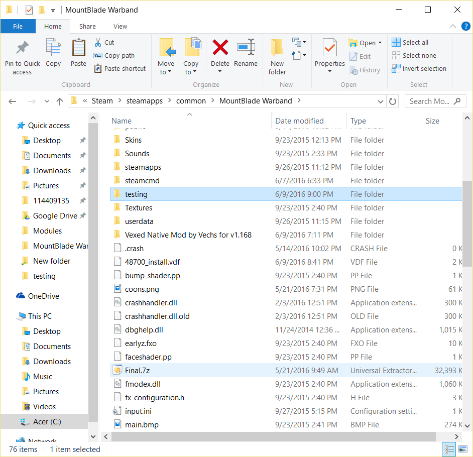Open Google Drive in Quick access
The image size is (473, 457).
[55, 215]
